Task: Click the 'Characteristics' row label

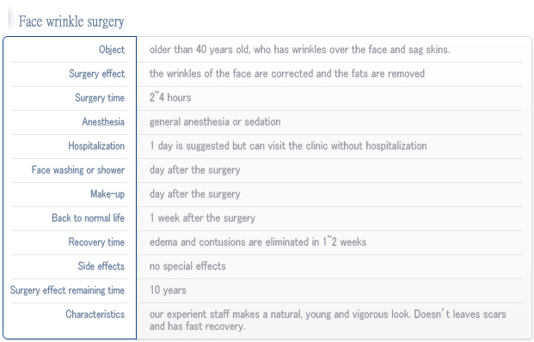Action: pyautogui.click(x=95, y=315)
